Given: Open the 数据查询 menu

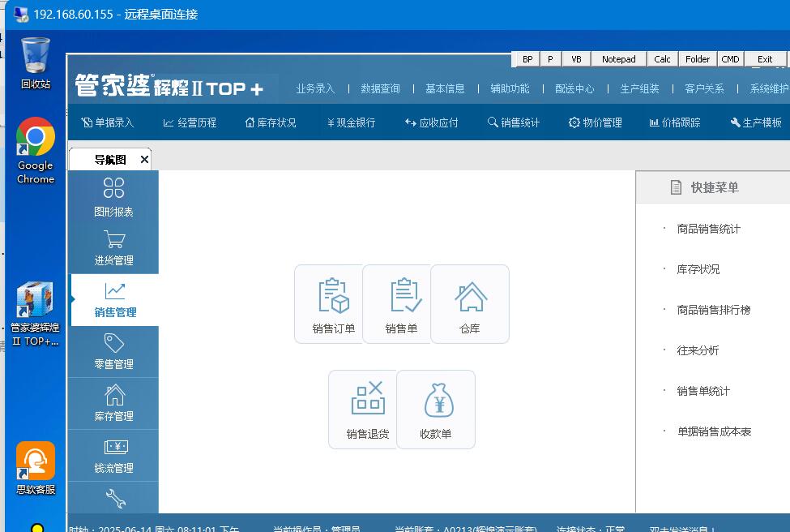Looking at the screenshot, I should point(380,88).
